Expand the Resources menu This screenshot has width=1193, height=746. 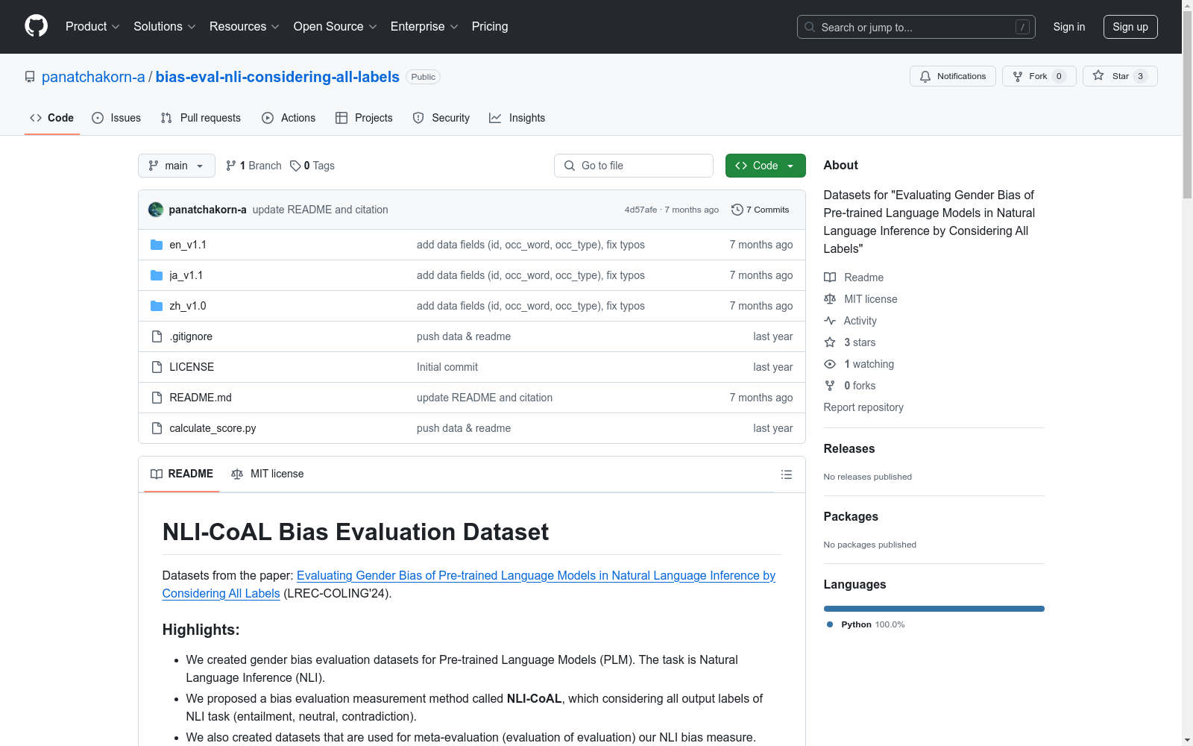[x=245, y=27]
